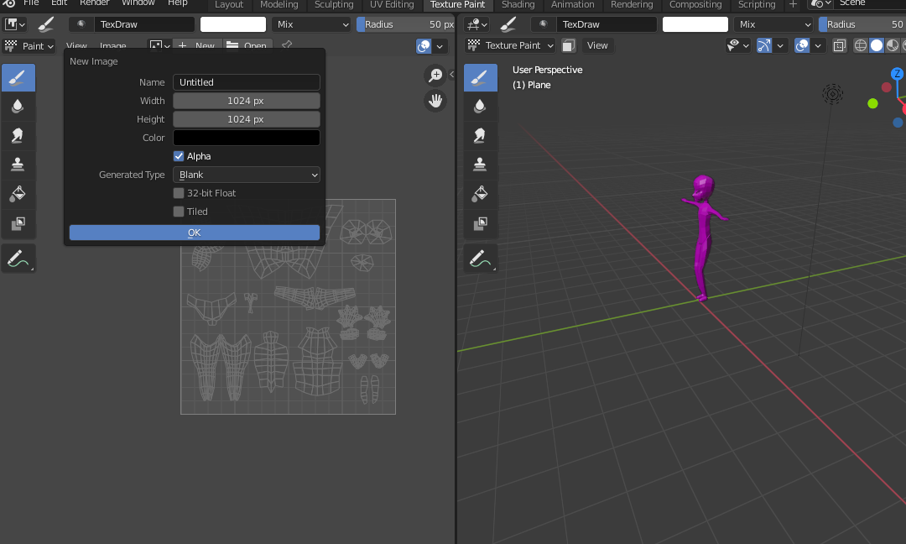Confirm New Image with OK button
906x544 pixels.
click(194, 233)
